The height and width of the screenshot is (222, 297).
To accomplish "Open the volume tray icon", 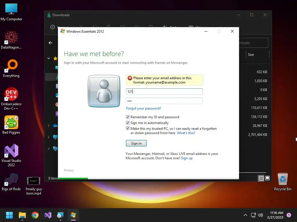I will 261,215.
